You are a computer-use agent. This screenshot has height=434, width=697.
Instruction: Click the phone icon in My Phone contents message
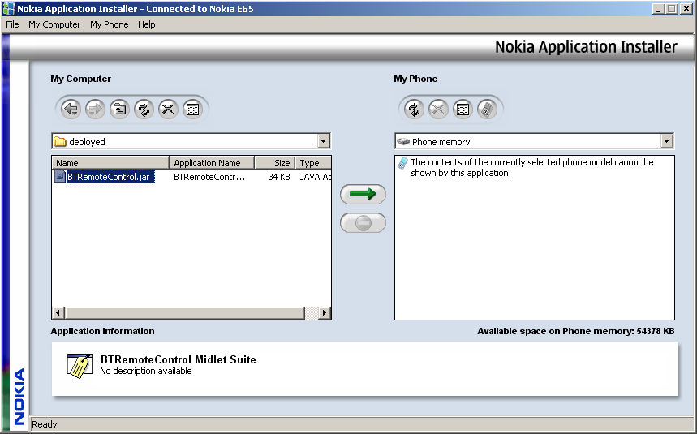pos(402,163)
